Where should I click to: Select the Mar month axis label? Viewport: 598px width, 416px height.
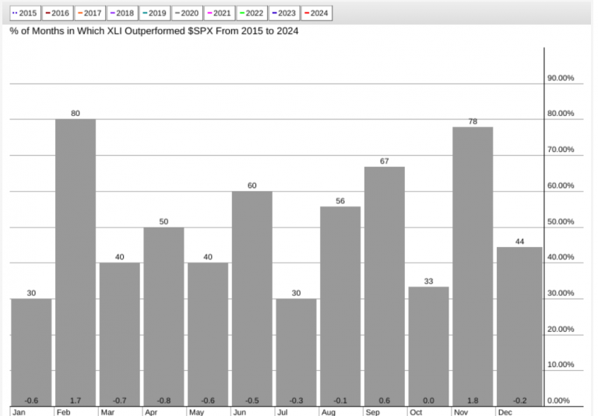click(107, 412)
